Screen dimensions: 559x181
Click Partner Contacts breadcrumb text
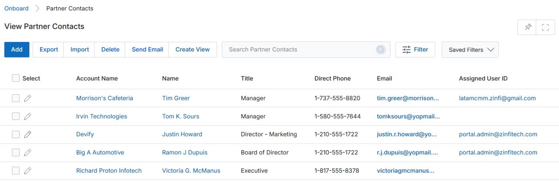(x=70, y=8)
